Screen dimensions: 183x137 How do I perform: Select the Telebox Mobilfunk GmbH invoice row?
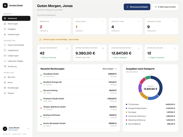pos(79,108)
